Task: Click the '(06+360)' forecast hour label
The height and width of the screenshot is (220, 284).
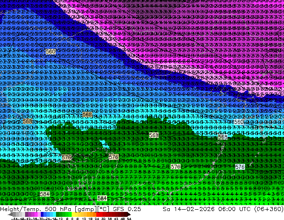Action: tap(269, 209)
